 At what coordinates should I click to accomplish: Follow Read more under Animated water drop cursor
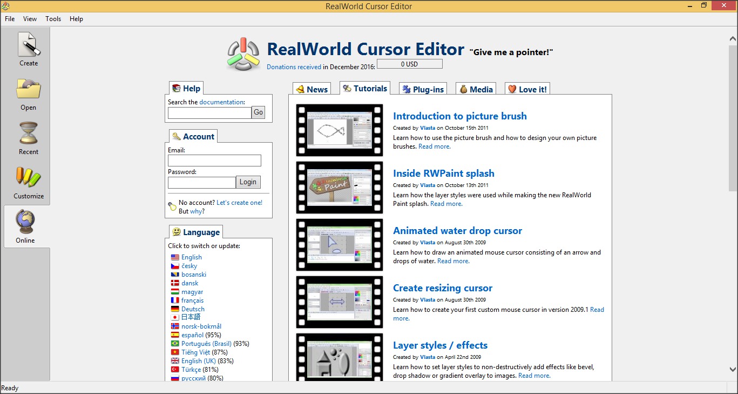click(452, 261)
